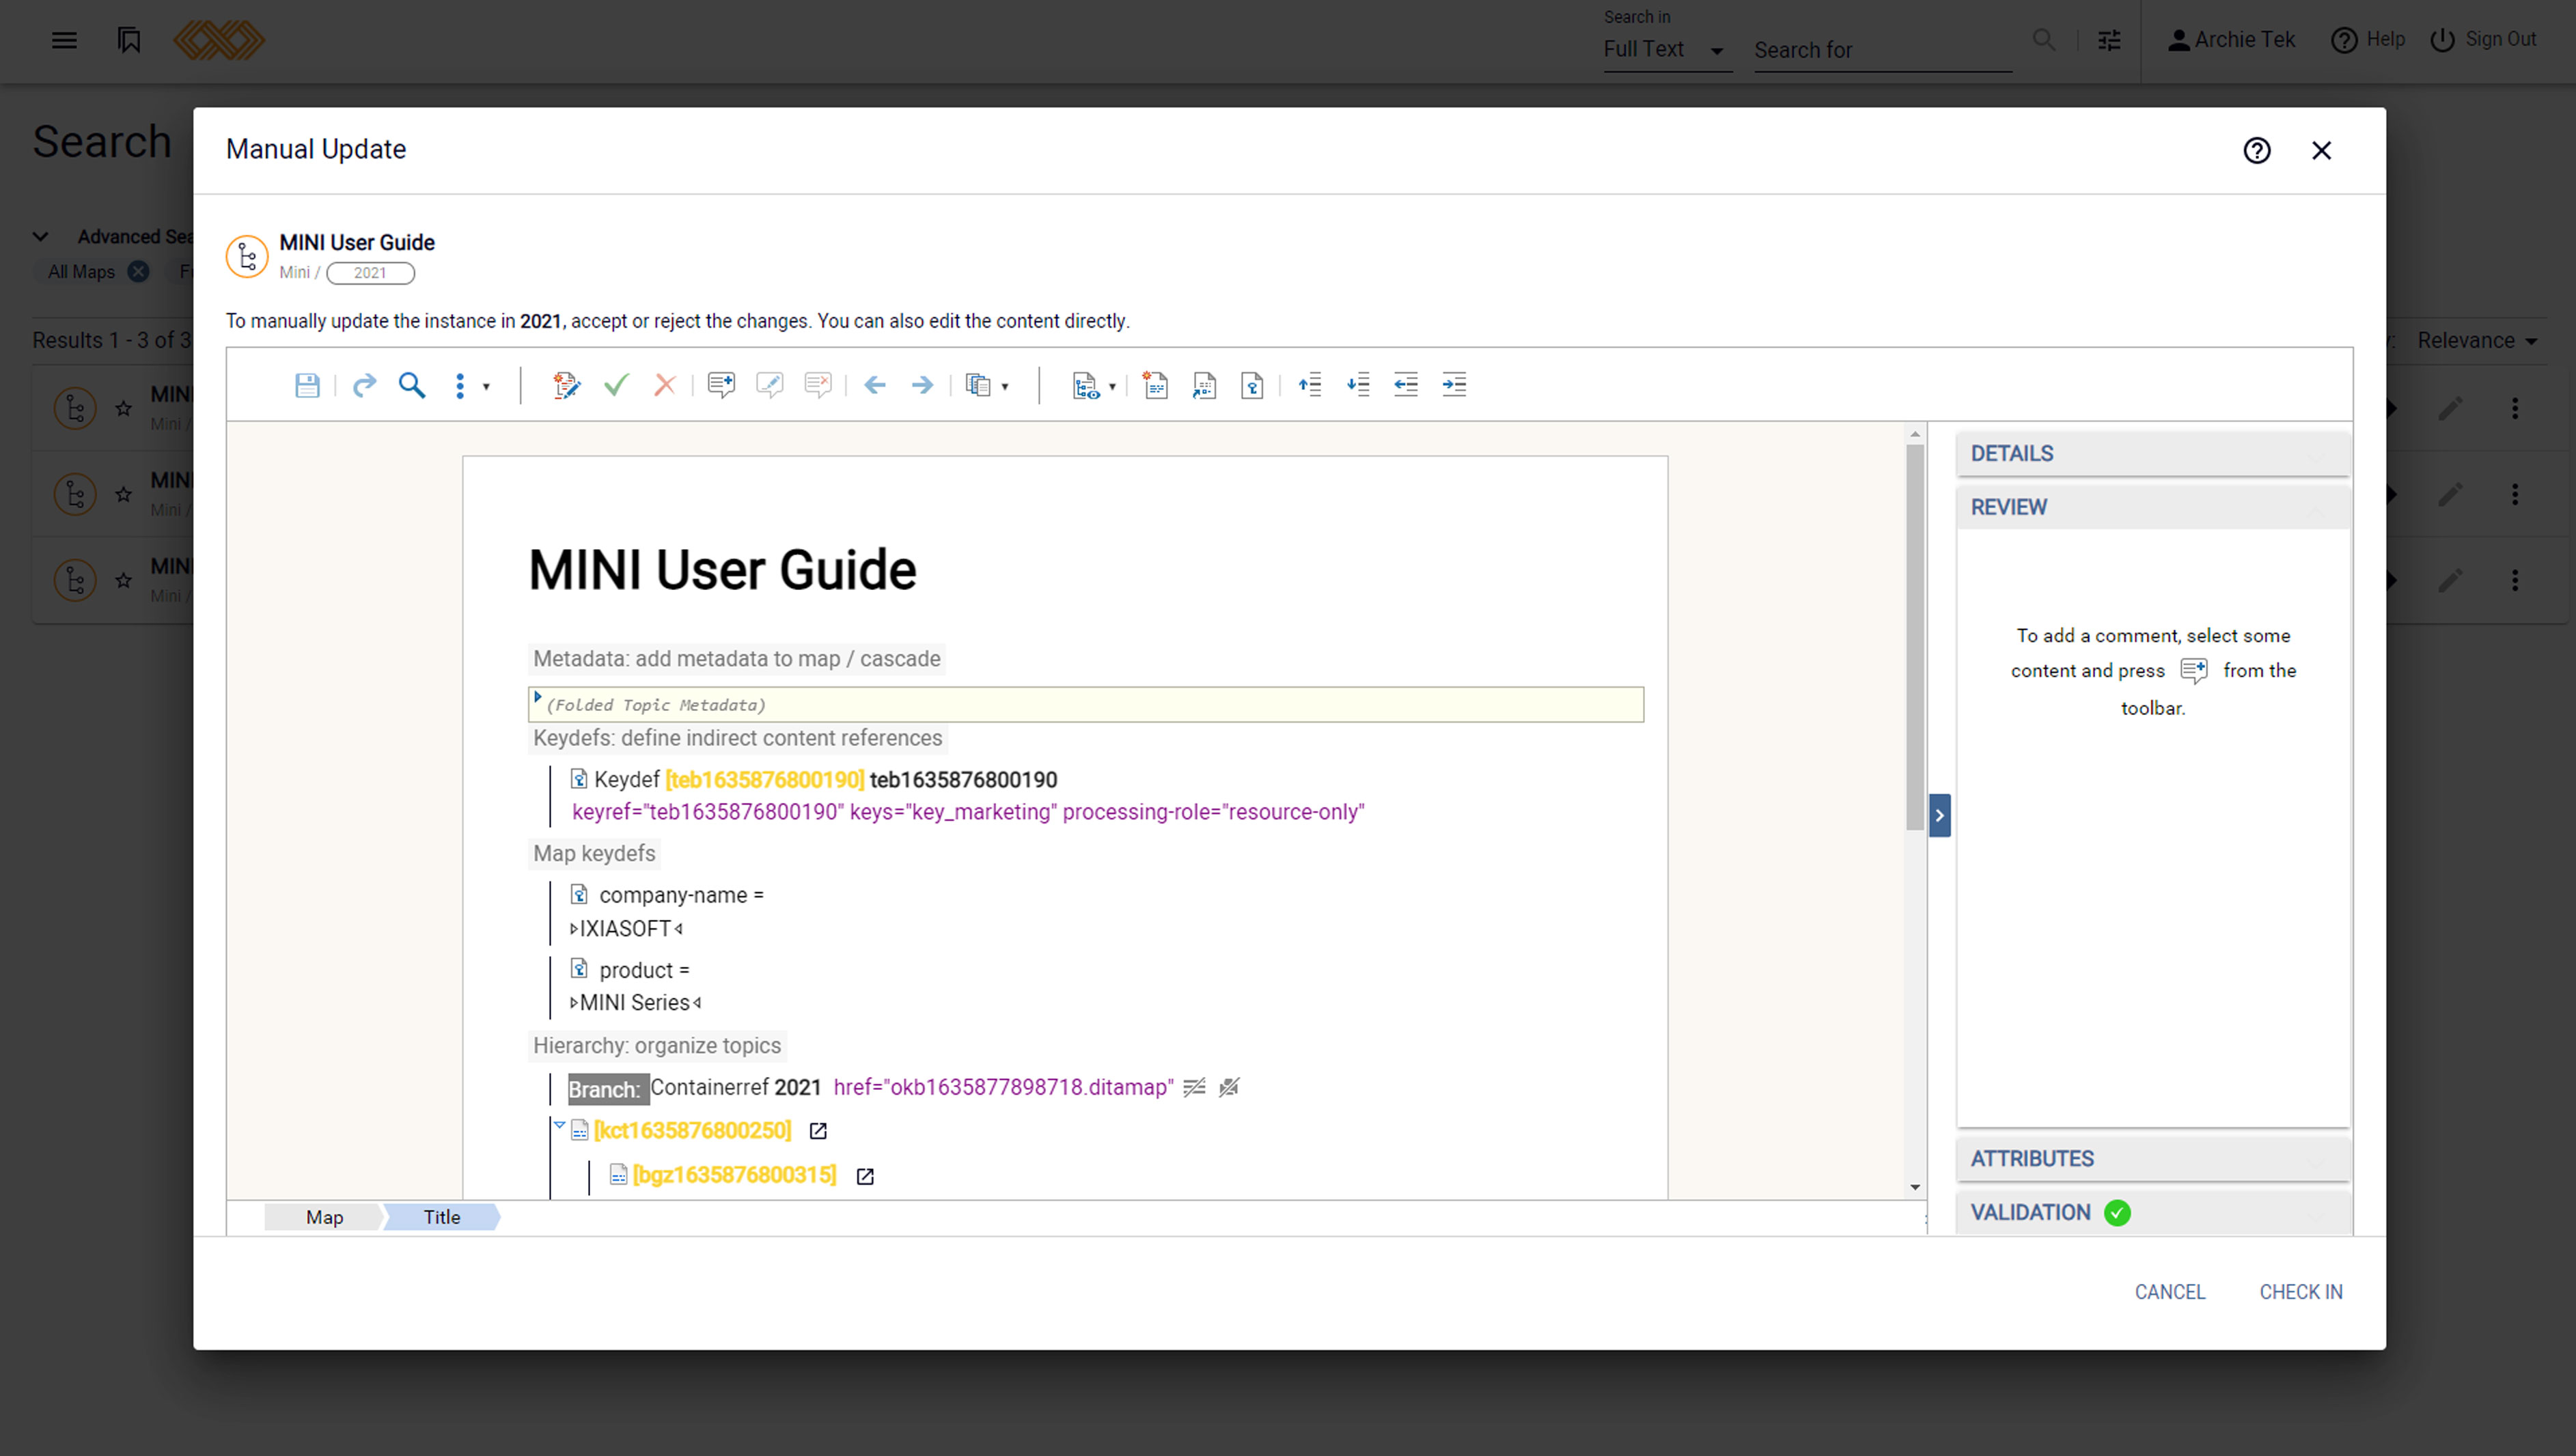
Task: Click the Redo arrow in editor toolbar
Action: [x=364, y=385]
